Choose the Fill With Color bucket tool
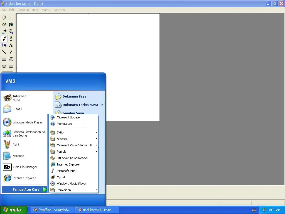 click(11, 25)
